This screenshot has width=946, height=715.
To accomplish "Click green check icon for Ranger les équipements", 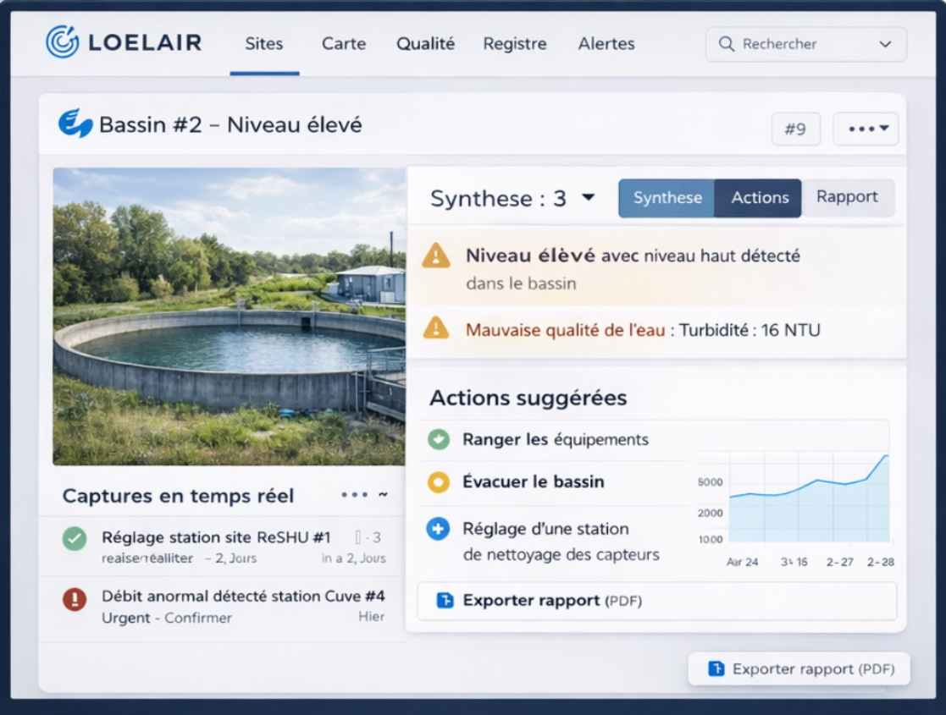I will (x=440, y=439).
